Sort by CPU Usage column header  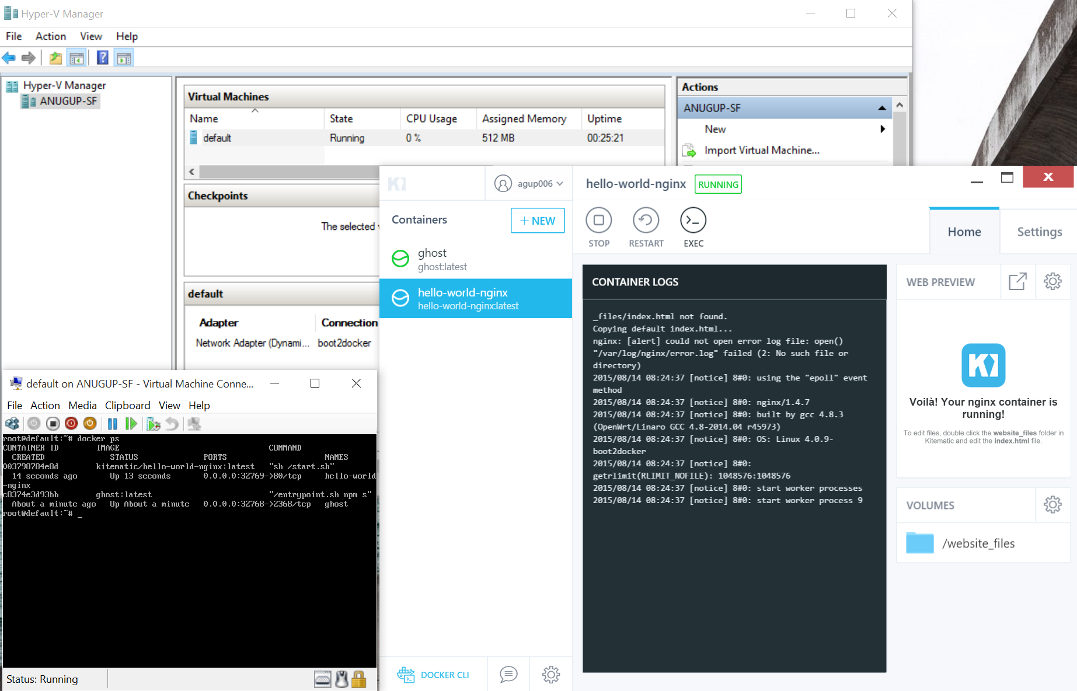point(438,118)
